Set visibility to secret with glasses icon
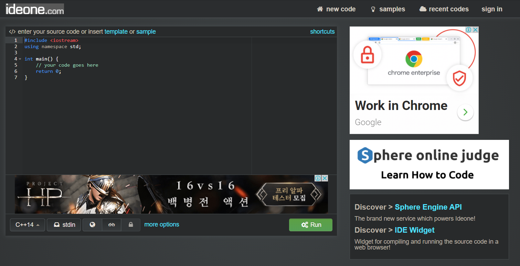Viewport: 520px width, 266px height. 112,225
